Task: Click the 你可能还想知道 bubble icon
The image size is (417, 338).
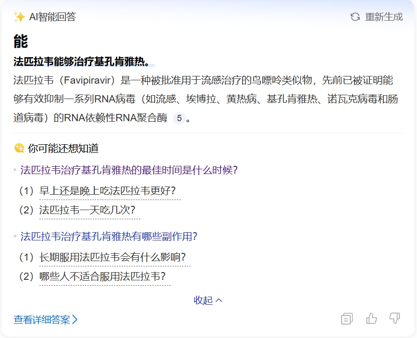Action: tap(19, 148)
